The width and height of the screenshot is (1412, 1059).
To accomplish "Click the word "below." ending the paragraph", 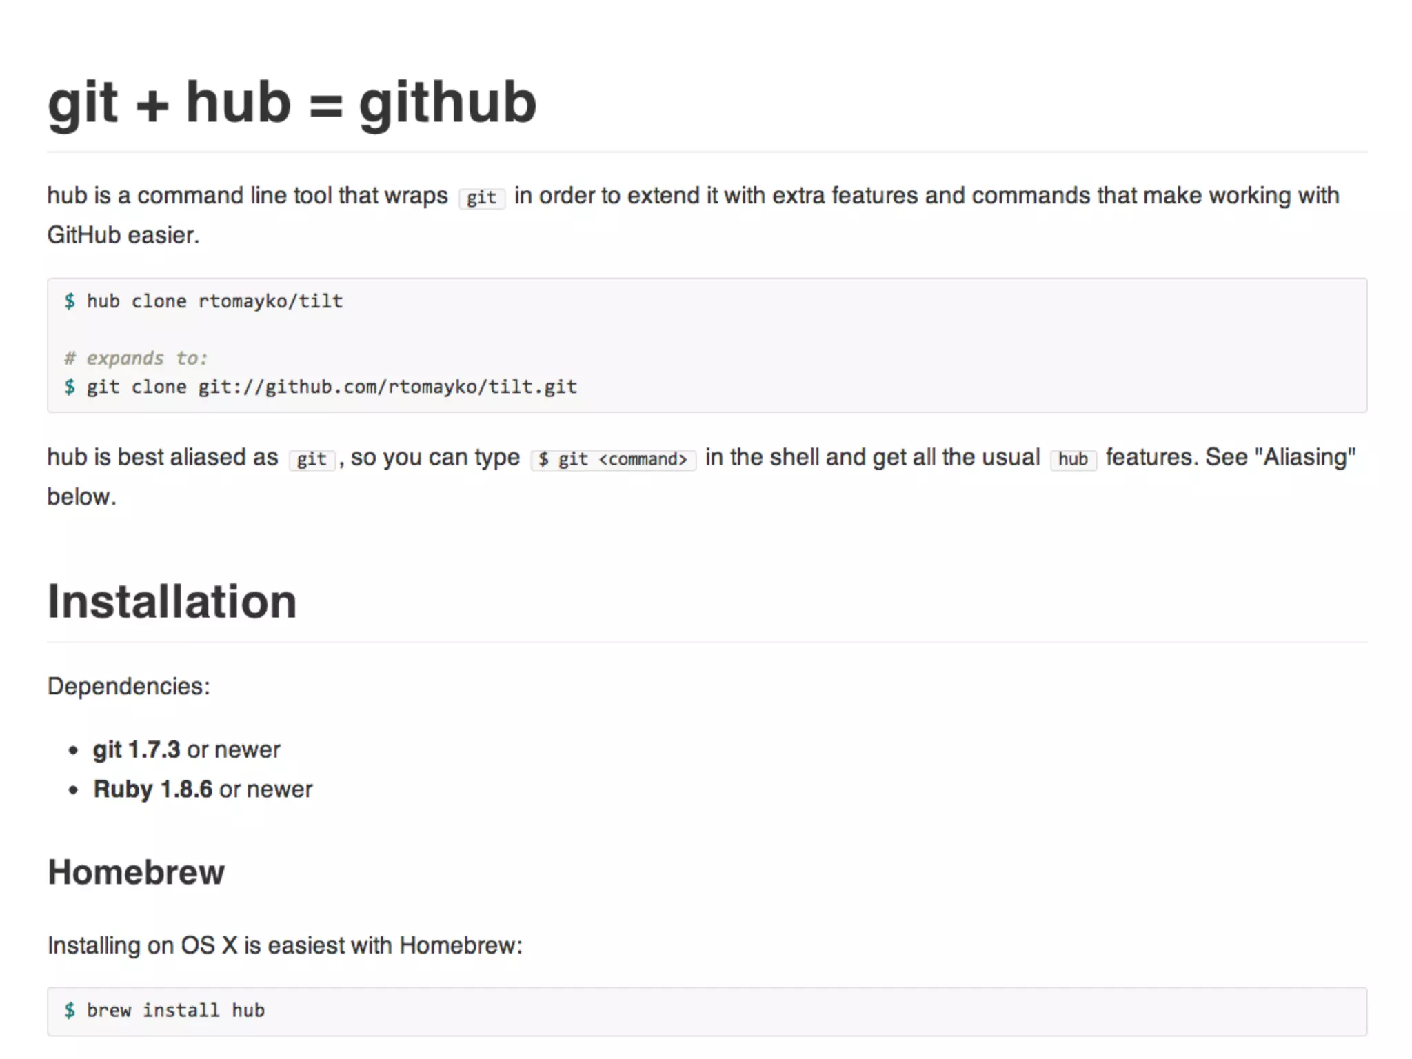I will pyautogui.click(x=81, y=496).
